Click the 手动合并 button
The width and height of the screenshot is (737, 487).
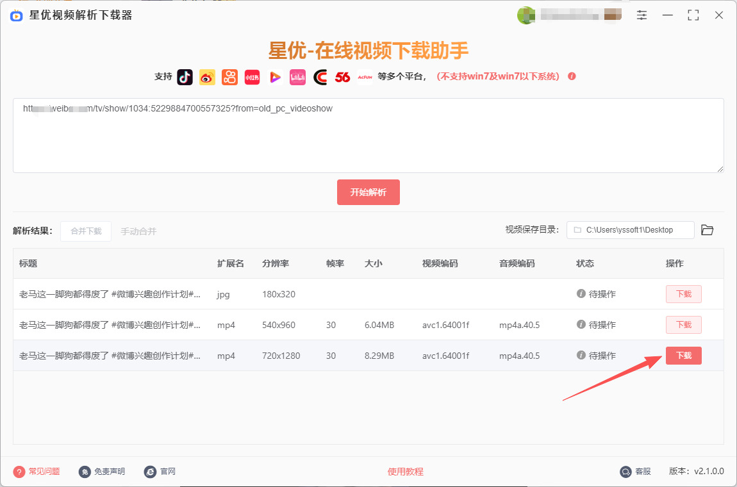[138, 231]
